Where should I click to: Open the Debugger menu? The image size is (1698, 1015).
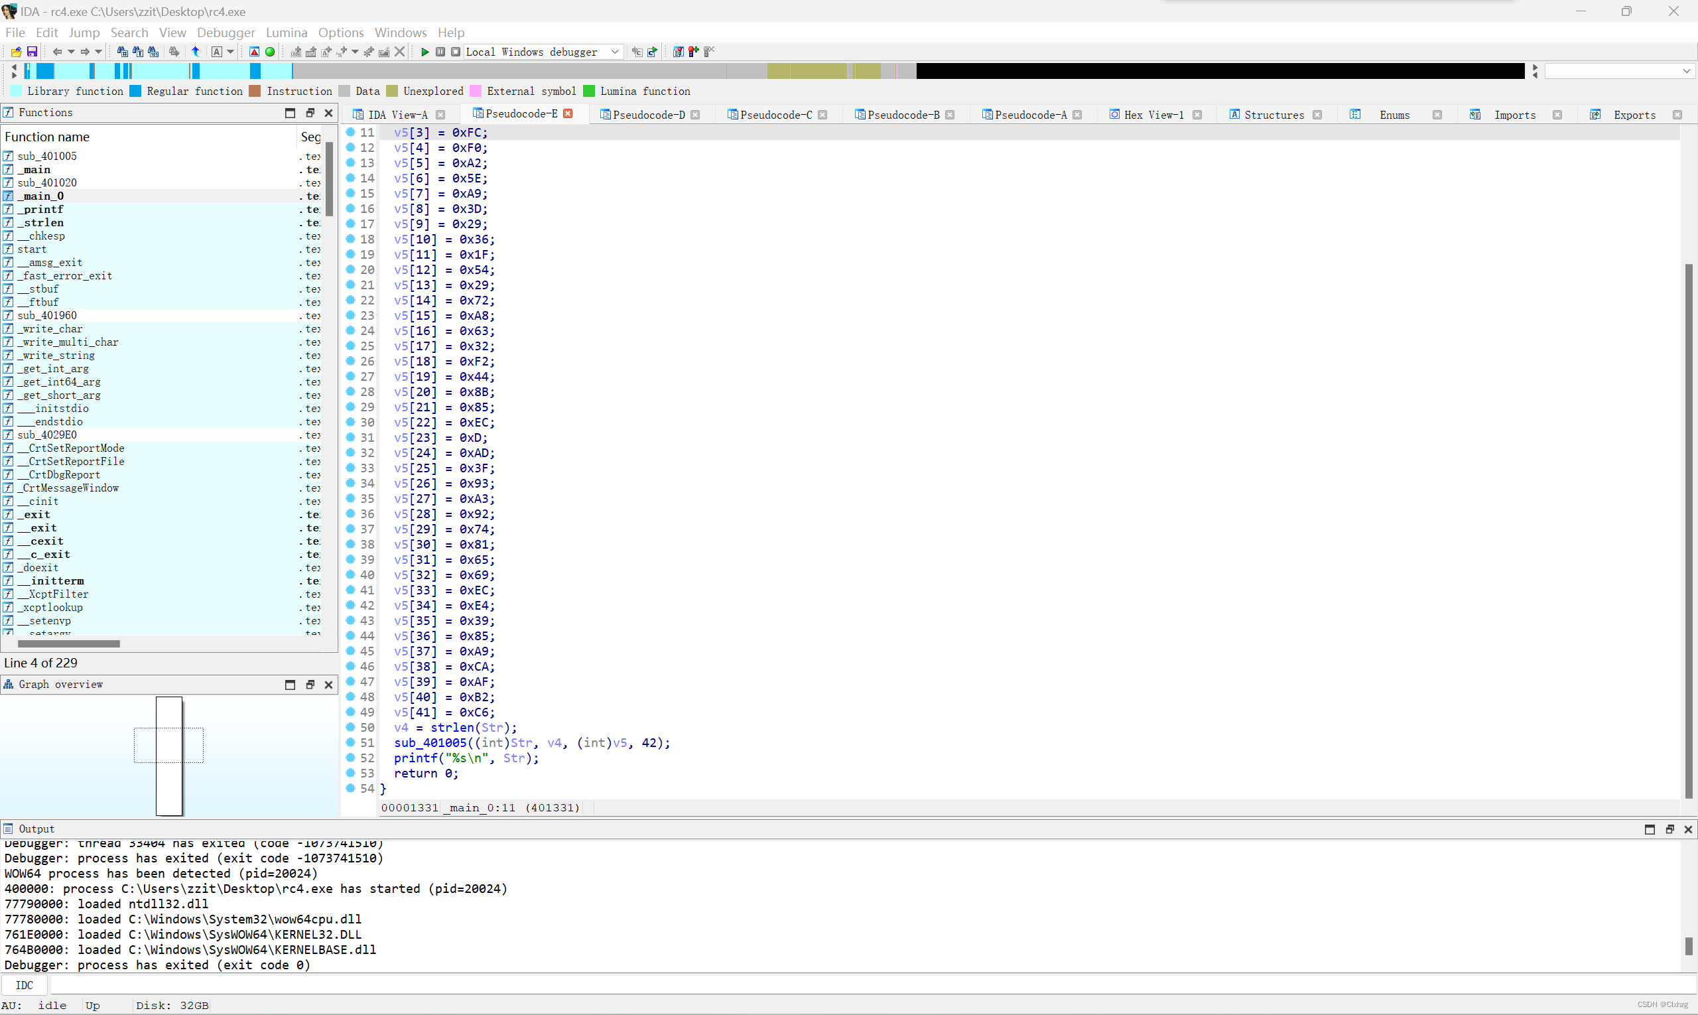226,32
